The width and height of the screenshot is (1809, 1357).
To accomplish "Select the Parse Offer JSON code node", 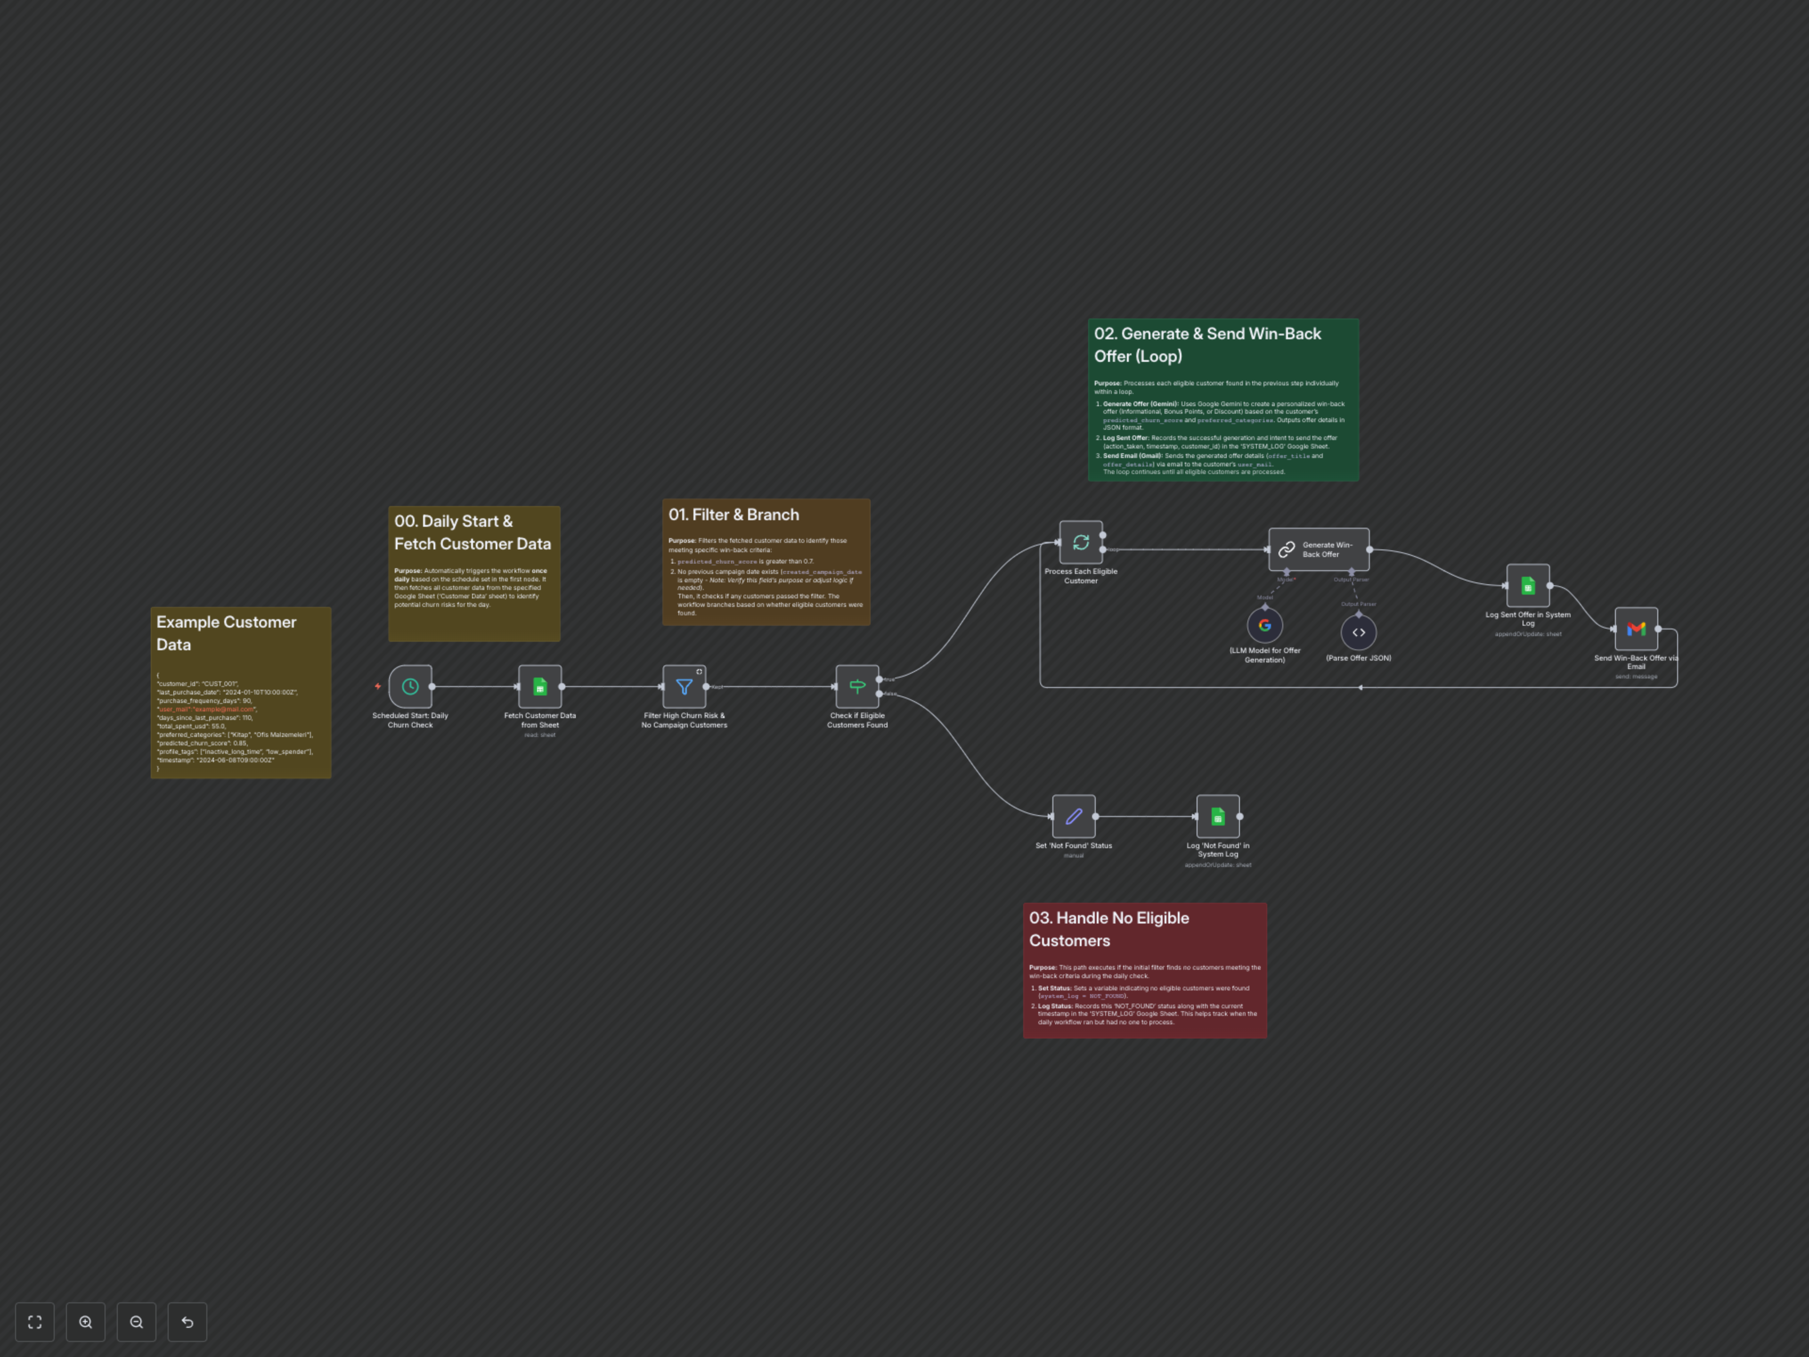I will [x=1358, y=632].
